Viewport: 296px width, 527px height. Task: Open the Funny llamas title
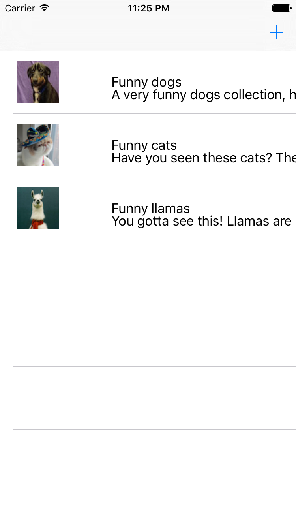click(150, 209)
